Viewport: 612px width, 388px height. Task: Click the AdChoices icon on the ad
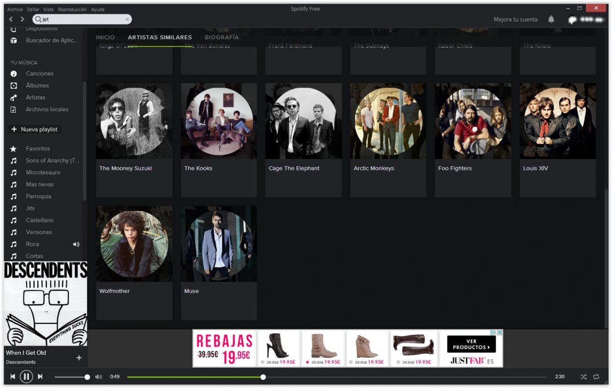pyautogui.click(x=494, y=332)
